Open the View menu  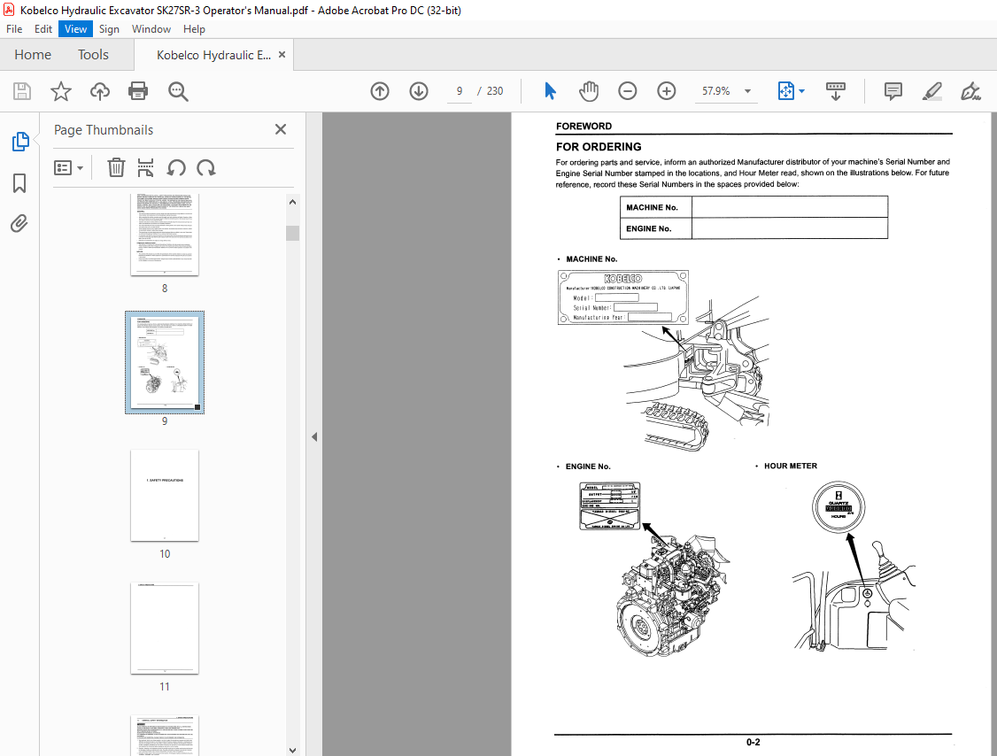(x=75, y=29)
